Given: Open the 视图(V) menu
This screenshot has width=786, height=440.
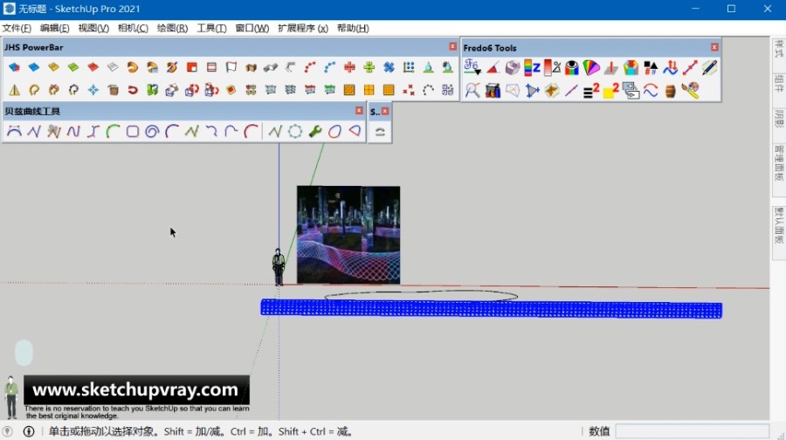Looking at the screenshot, I should [x=93, y=28].
